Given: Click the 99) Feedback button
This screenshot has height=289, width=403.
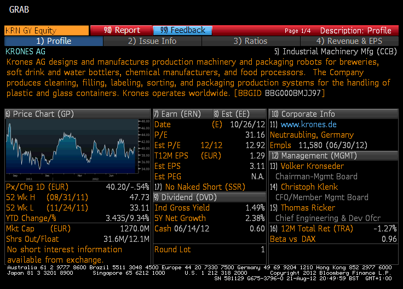Looking at the screenshot, I should (182, 30).
